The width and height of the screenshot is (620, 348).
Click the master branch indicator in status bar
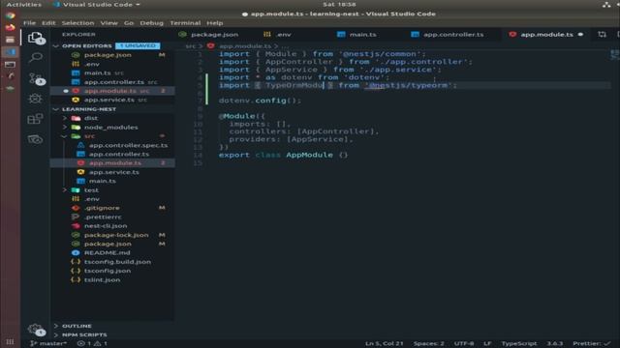pos(47,343)
